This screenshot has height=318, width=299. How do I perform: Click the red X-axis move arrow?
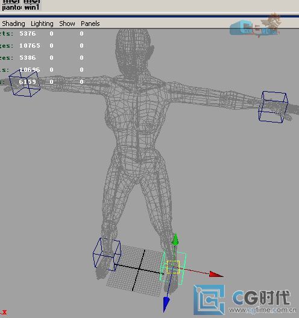216,274
